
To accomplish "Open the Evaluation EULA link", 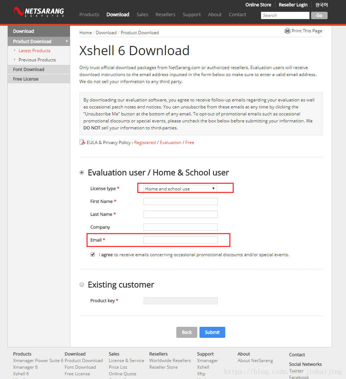I will (x=170, y=143).
